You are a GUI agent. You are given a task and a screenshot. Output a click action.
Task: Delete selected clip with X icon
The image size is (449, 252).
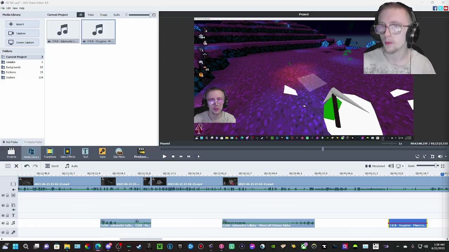16,166
